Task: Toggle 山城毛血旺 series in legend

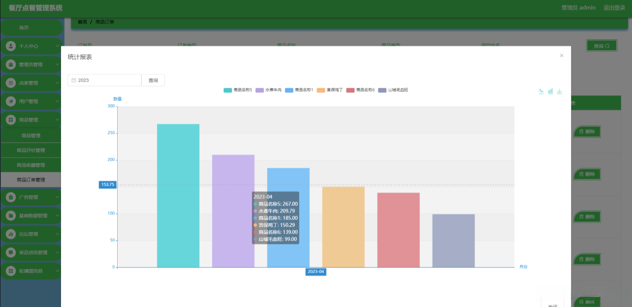Action: point(393,90)
